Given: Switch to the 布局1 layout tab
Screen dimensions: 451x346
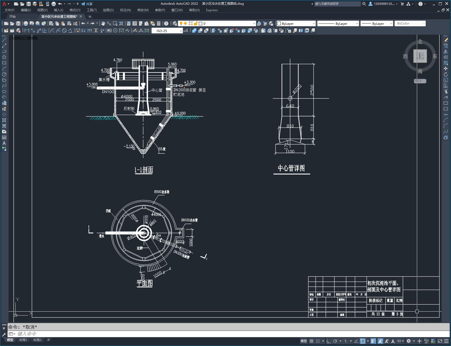Looking at the screenshot, I should pyautogui.click(x=23, y=340).
